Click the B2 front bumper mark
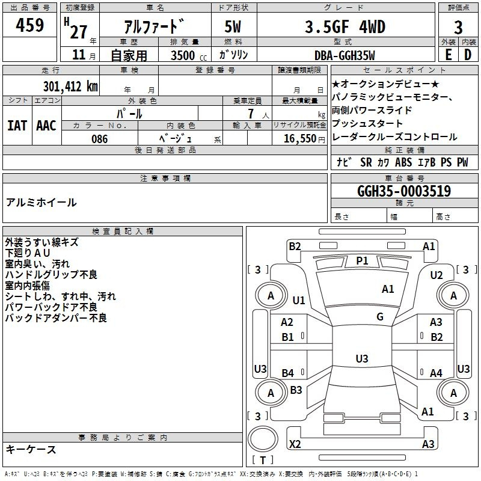481x481 pixels. pos(295,247)
